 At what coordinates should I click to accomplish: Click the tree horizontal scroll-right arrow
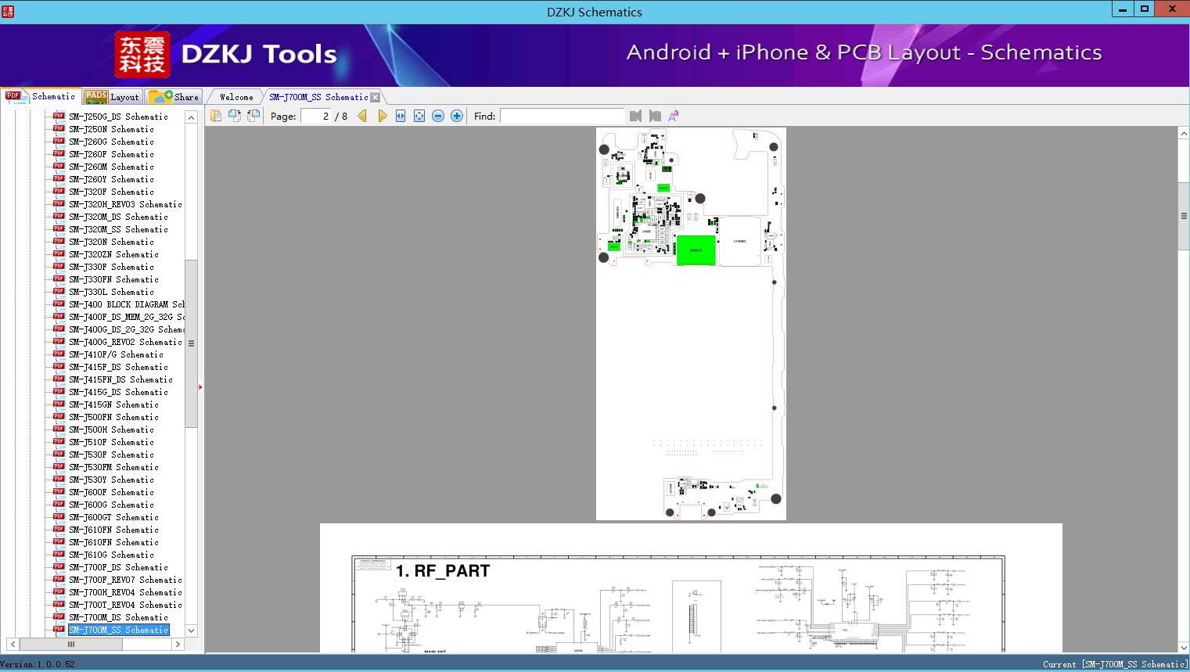[178, 644]
